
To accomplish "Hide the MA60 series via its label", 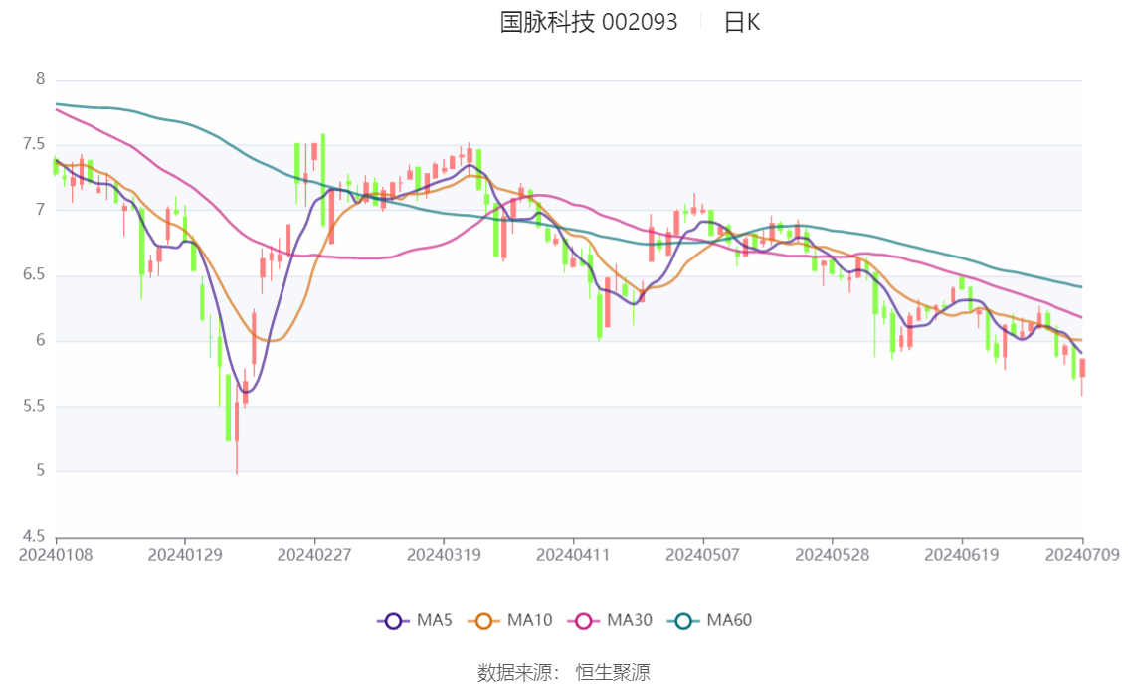I will pos(729,621).
